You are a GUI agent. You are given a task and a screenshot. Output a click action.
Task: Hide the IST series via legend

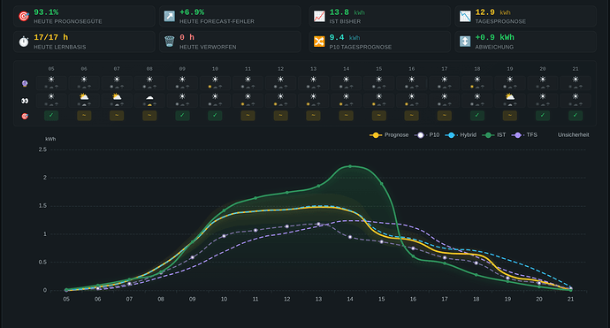[x=494, y=135]
